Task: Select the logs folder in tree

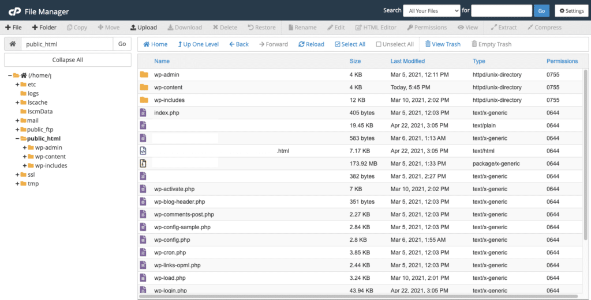Action: pos(33,94)
